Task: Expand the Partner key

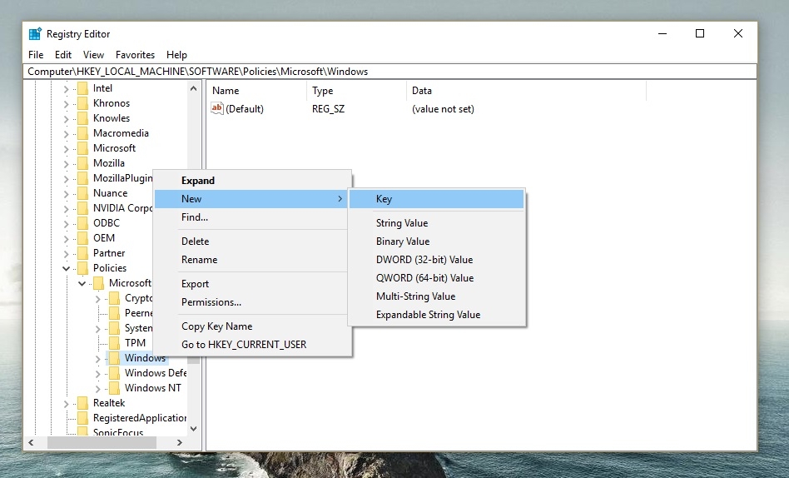Action: pos(66,254)
